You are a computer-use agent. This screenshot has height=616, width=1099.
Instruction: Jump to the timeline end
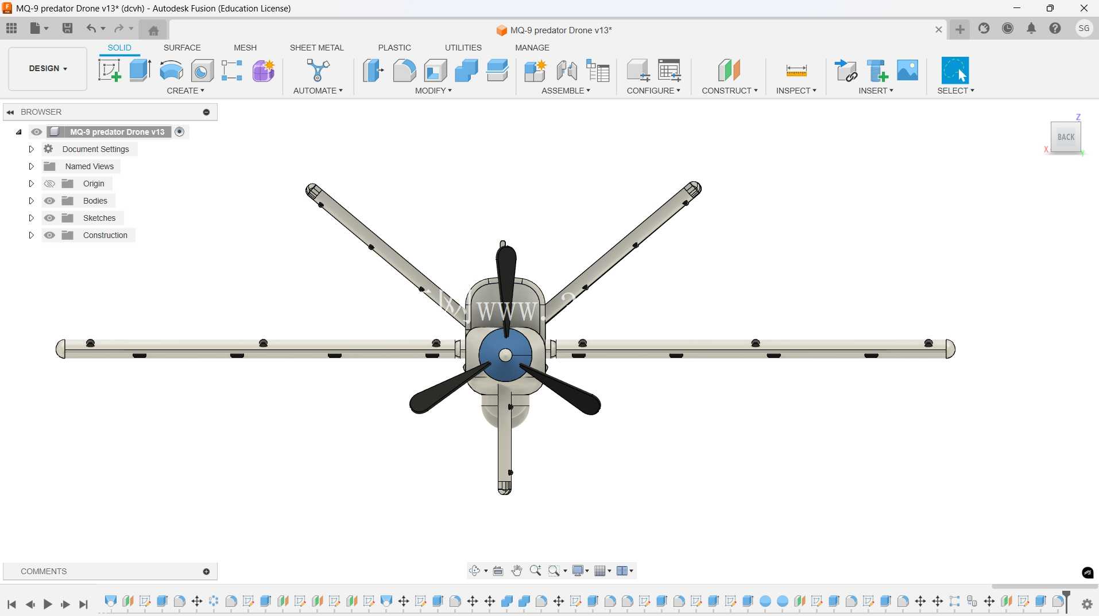point(84,604)
